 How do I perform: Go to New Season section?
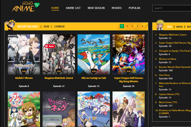(x=96, y=8)
